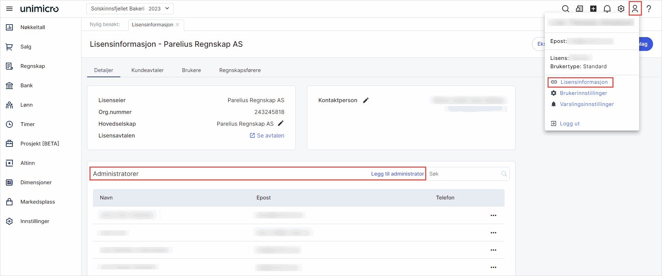Click the plus create-new icon in toolbar
662x276 pixels.
click(593, 9)
